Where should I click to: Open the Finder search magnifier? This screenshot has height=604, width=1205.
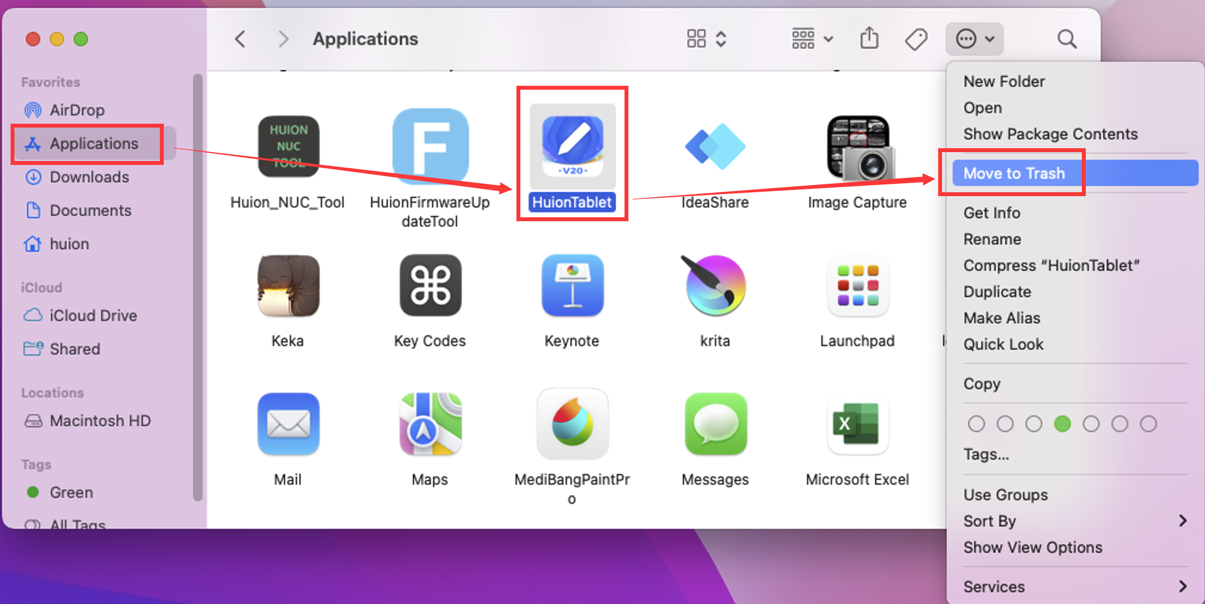pos(1067,39)
